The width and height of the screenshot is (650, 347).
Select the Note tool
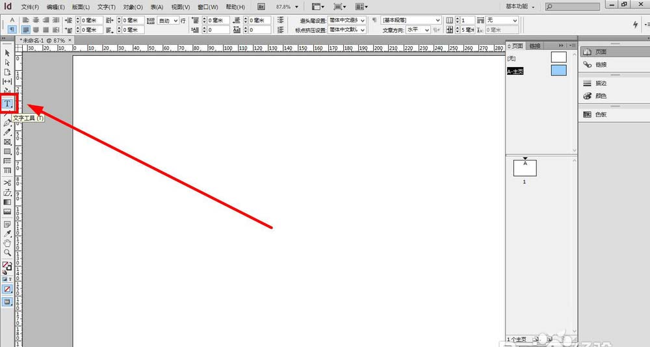coord(7,224)
